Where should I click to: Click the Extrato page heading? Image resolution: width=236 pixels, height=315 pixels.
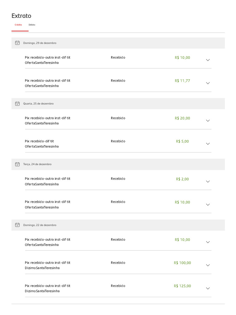21,16
